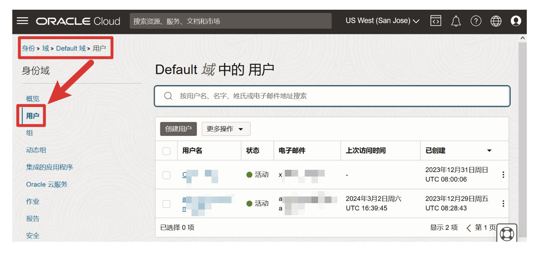Expand the US West (San Jose) region dropdown

[382, 21]
